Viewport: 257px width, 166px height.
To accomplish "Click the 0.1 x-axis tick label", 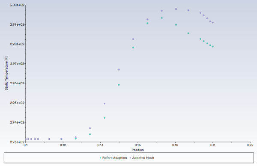I will 26,145.
